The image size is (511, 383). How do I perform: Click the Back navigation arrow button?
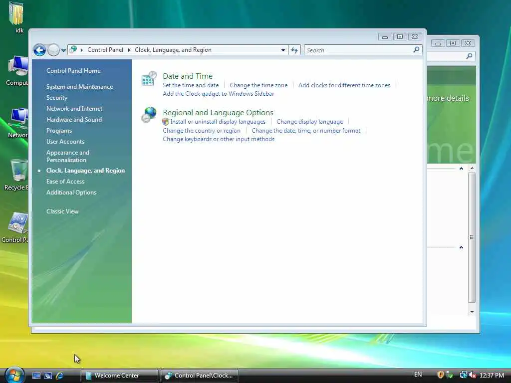[x=40, y=50]
